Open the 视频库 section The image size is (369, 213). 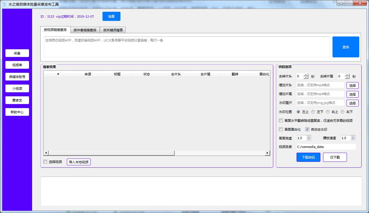[x=17, y=65]
